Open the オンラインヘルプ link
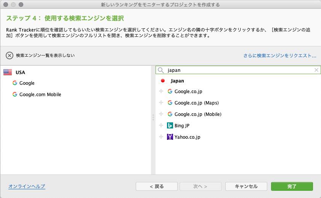Image resolution: width=321 pixels, height=198 pixels. (x=27, y=186)
